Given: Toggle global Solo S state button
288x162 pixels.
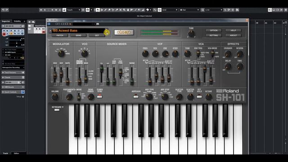Looking at the screenshot, I should click(x=45, y=10).
